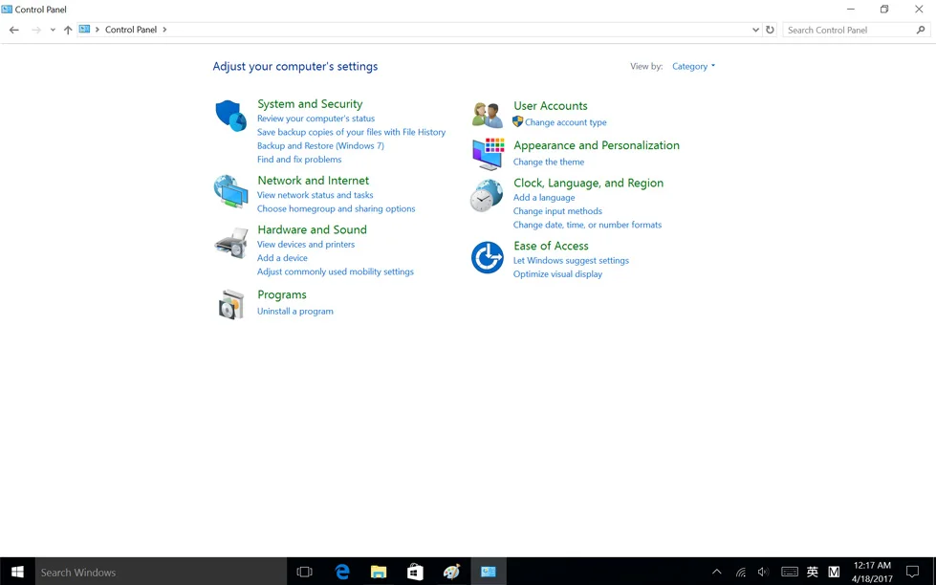Click Review your computer's status
Viewport: 936px width, 585px height.
point(316,119)
